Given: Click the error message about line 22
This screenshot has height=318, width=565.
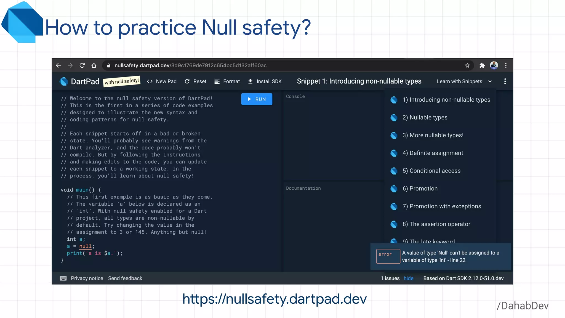Looking at the screenshot, I should 451,256.
